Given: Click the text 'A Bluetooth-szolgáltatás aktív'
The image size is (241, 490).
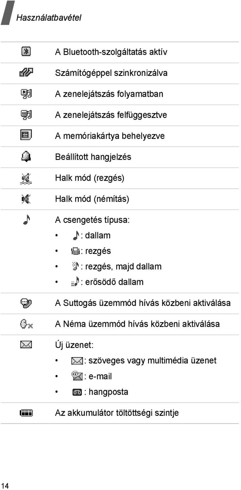Looking at the screenshot, I should 111,52.
